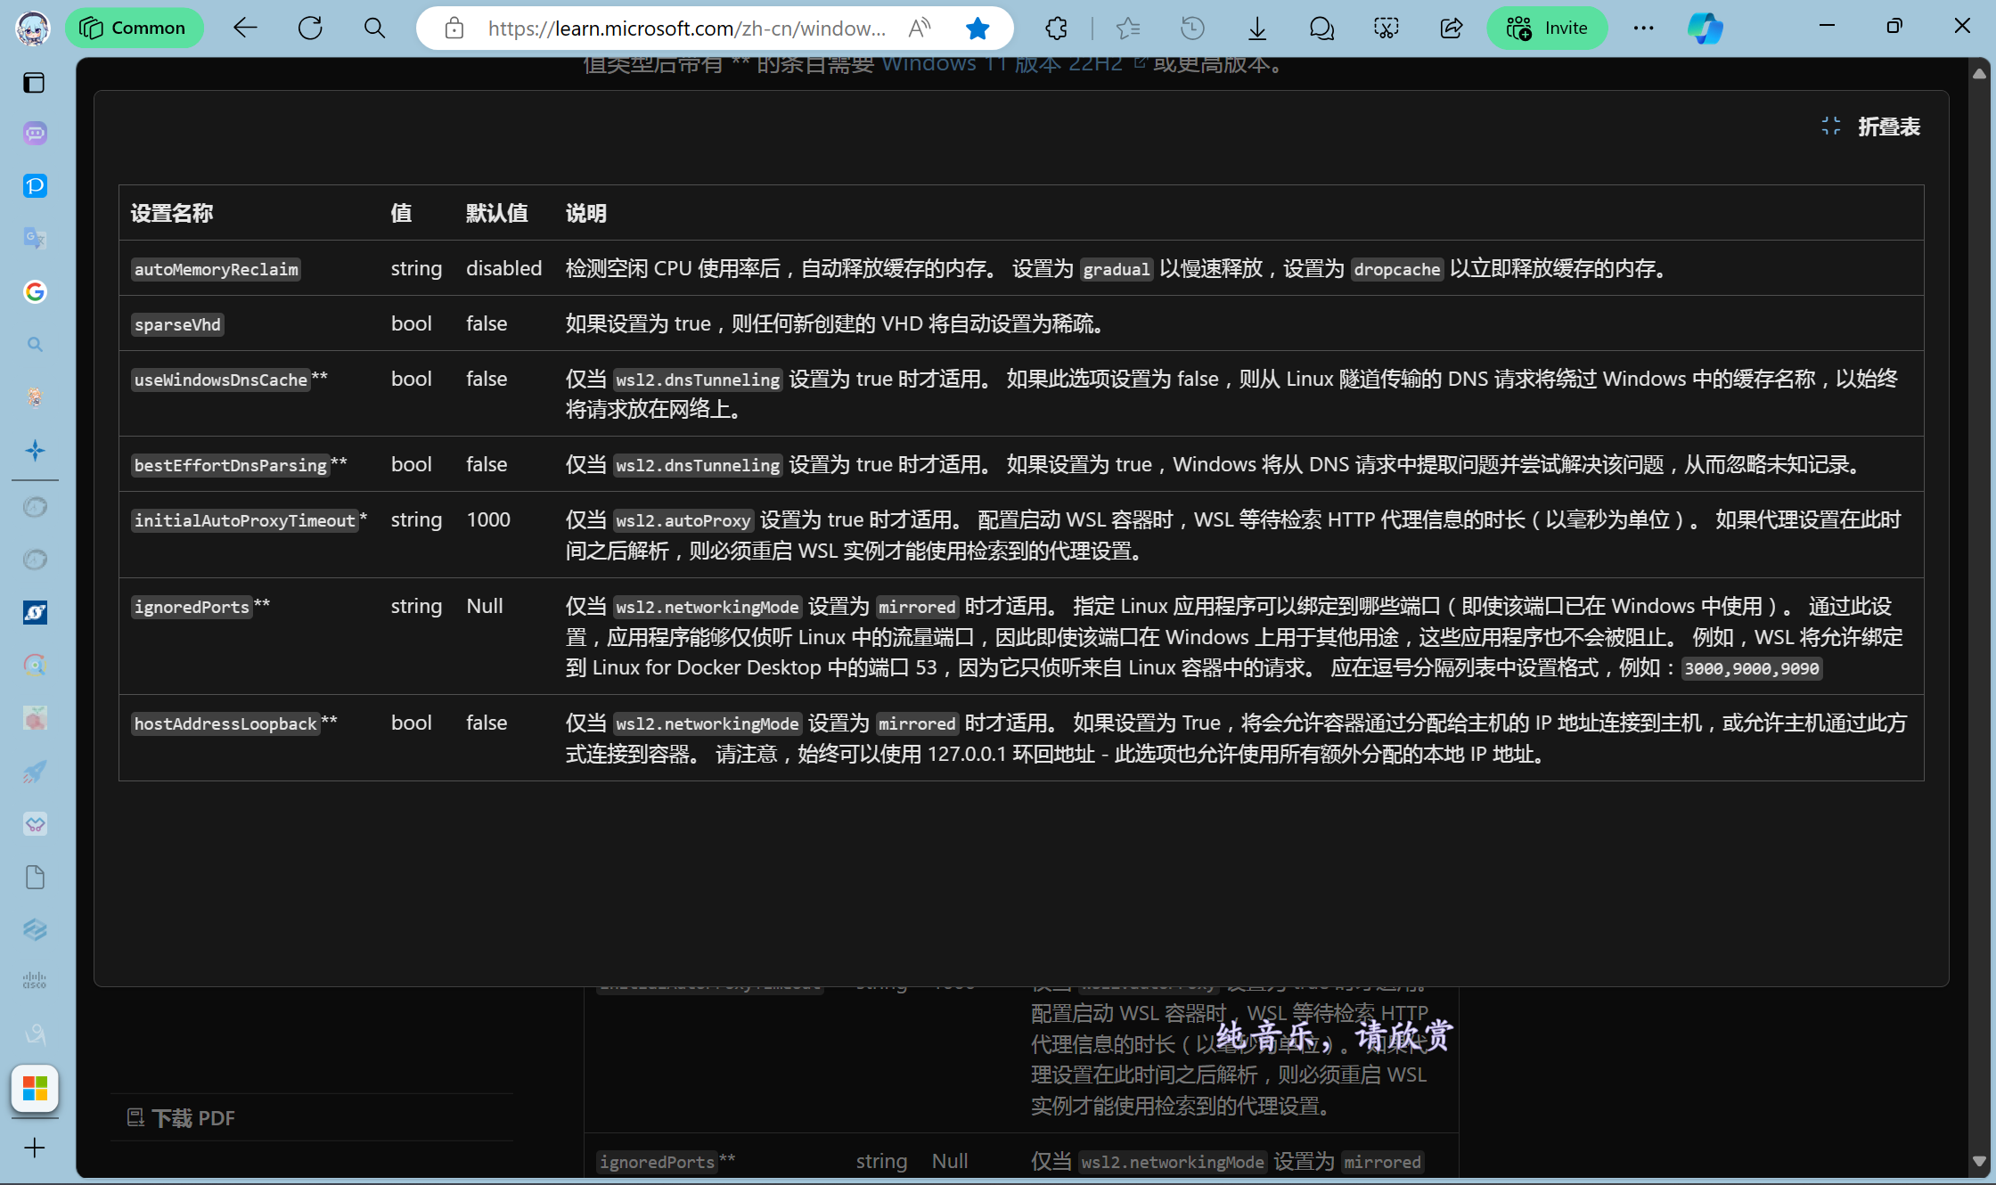Image resolution: width=1996 pixels, height=1185 pixels.
Task: Click the disabled default value cell
Action: [504, 268]
